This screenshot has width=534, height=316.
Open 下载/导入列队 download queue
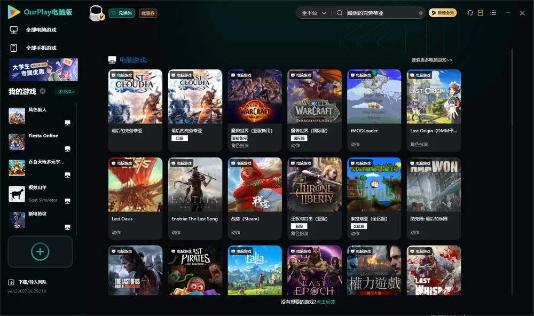point(28,282)
